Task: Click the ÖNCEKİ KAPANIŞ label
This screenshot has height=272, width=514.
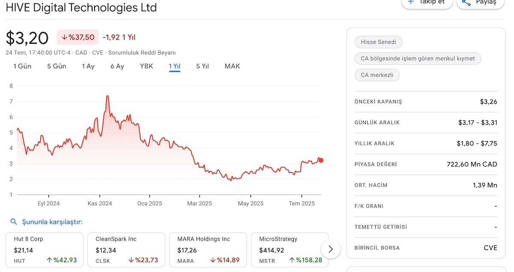Action: point(378,102)
